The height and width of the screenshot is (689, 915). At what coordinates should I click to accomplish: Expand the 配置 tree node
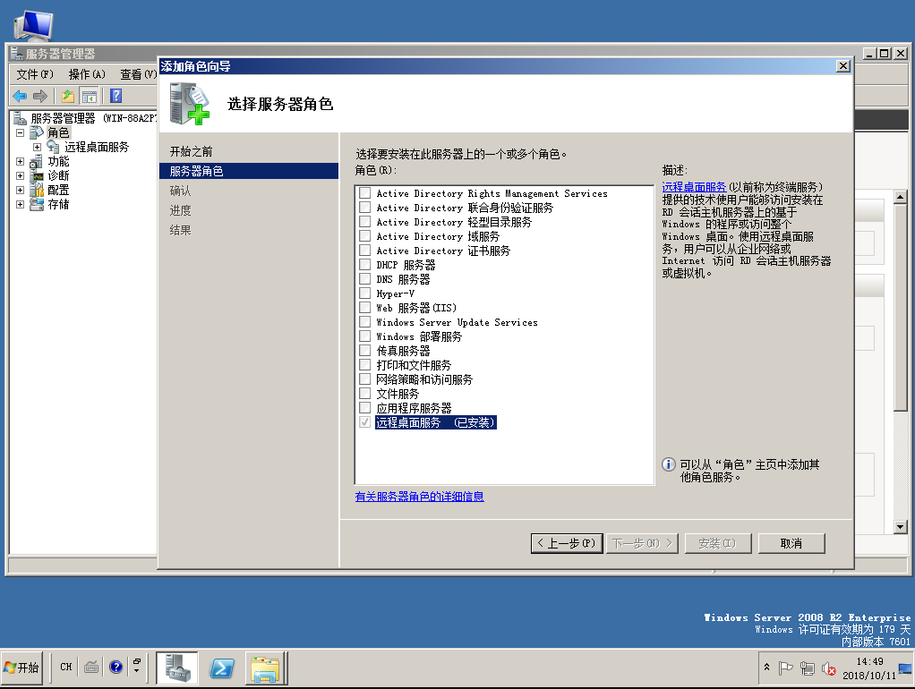click(x=20, y=190)
